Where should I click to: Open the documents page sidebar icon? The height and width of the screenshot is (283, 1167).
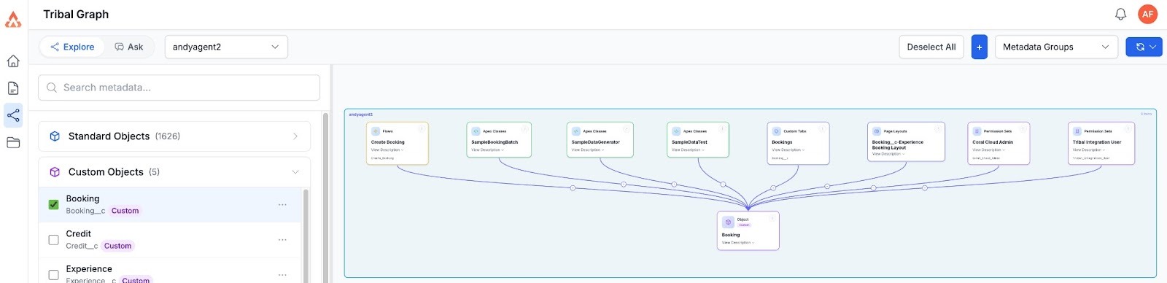tap(13, 88)
